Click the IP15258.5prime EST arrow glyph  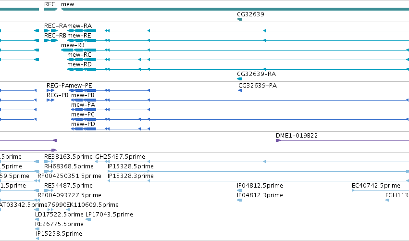tap(37, 239)
